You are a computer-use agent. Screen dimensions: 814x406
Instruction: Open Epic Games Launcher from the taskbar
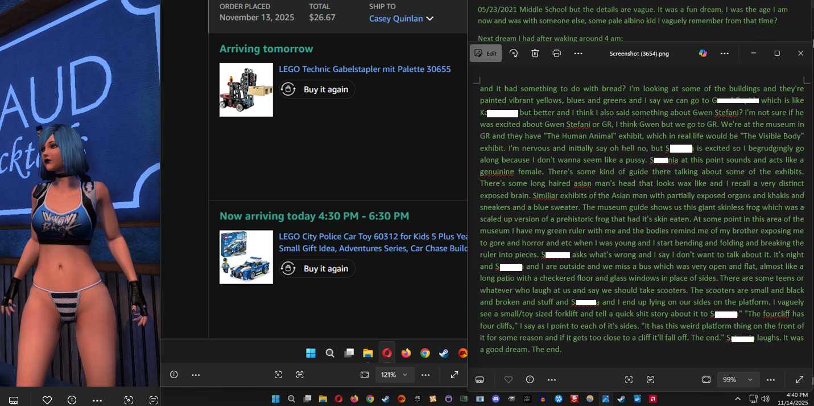click(417, 399)
